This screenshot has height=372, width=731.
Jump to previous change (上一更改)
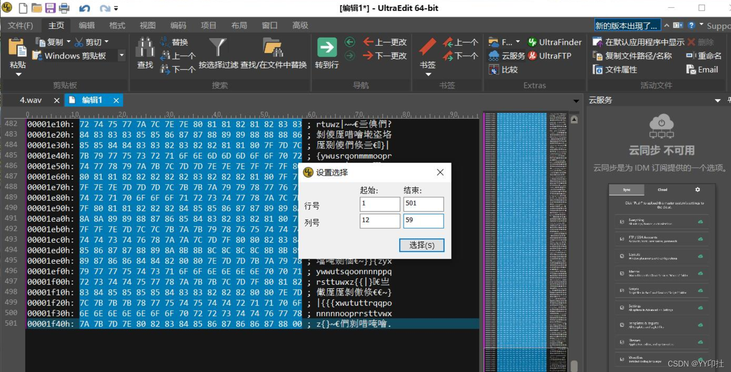(x=385, y=42)
